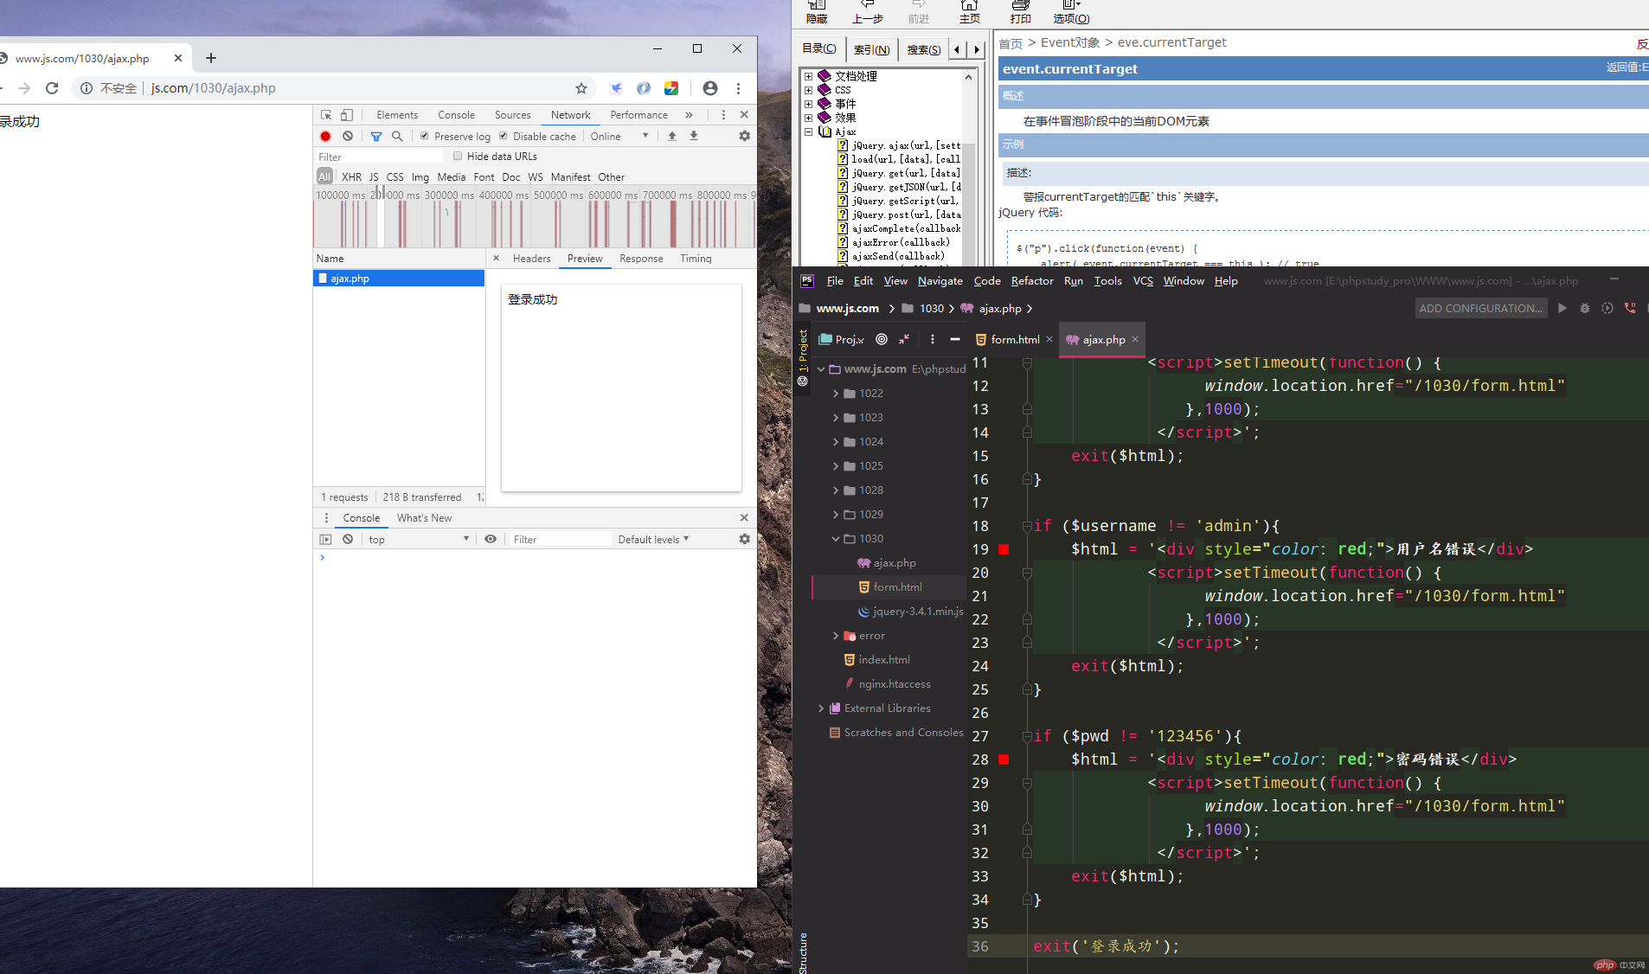Clear the console with the ban icon

point(348,539)
